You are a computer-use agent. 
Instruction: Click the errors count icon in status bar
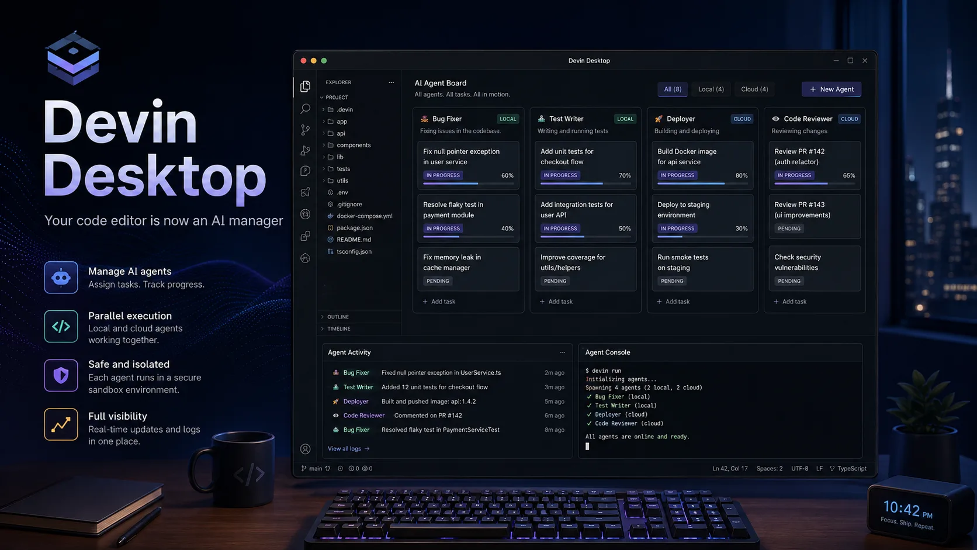351,469
